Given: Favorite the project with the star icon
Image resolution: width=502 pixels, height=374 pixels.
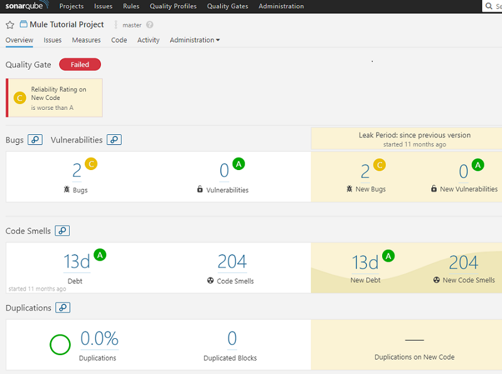Looking at the screenshot, I should [x=10, y=24].
